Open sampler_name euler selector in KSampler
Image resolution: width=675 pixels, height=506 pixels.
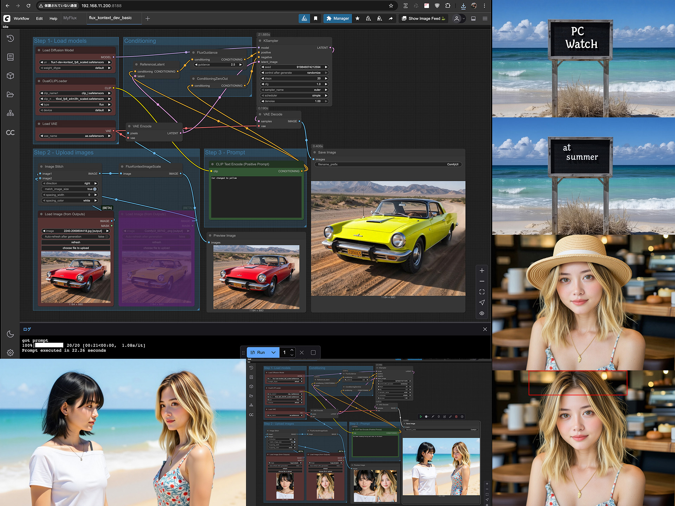[x=295, y=90]
